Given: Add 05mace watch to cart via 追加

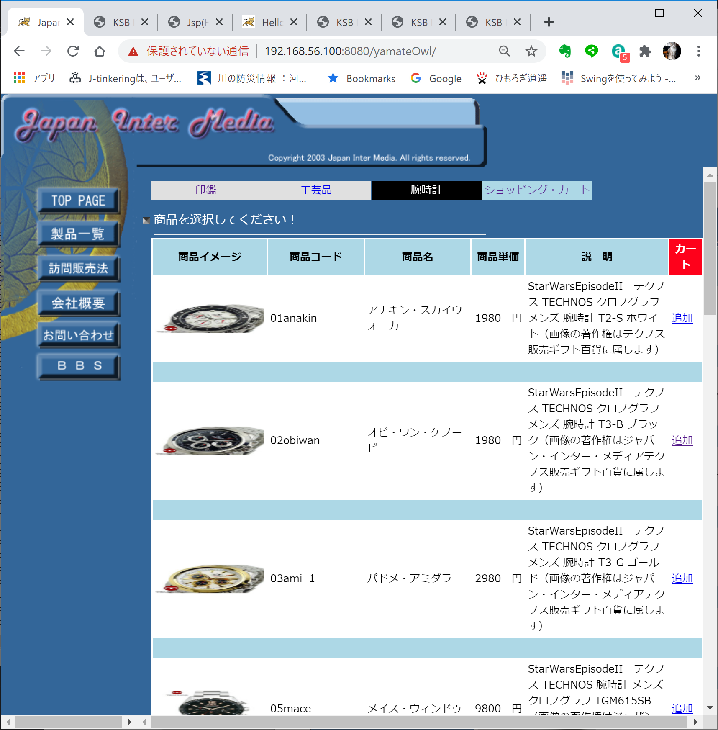Looking at the screenshot, I should pos(682,709).
